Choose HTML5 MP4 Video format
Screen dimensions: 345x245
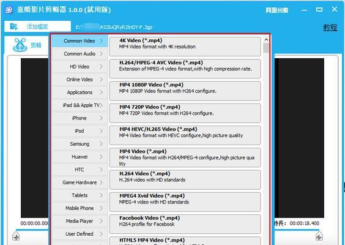(185, 241)
